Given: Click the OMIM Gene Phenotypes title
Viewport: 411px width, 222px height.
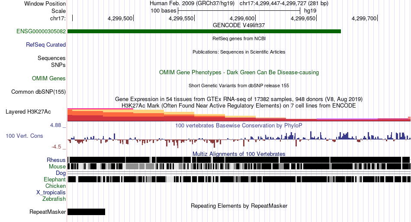Looking at the screenshot, I should [x=239, y=72].
